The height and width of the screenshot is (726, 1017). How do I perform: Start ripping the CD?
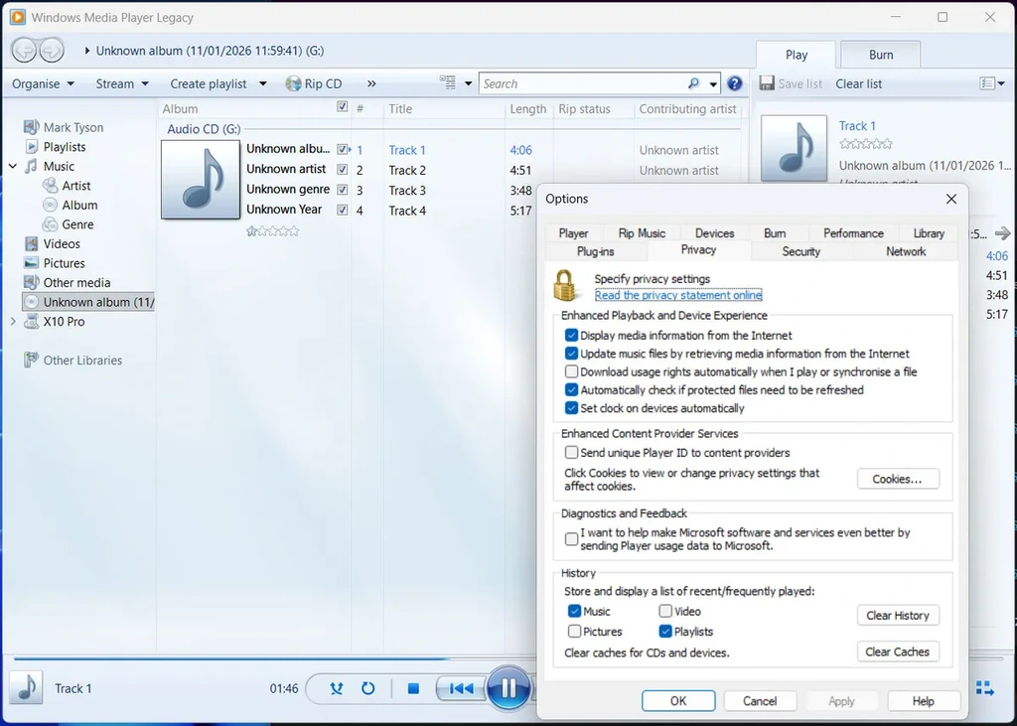click(314, 83)
